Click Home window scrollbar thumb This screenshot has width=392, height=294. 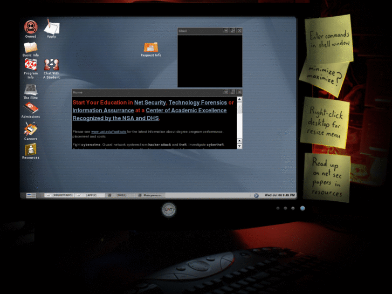(239, 107)
